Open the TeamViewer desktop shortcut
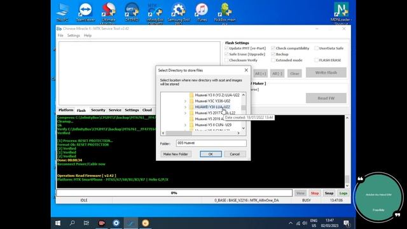The width and height of the screenshot is (407, 229). (85, 12)
